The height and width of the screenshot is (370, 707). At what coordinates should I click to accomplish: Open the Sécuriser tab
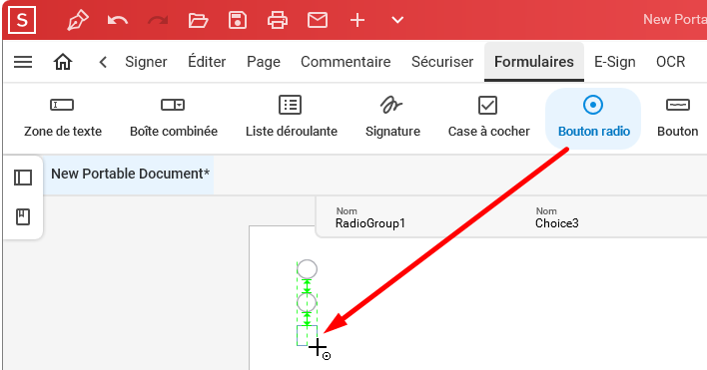pyautogui.click(x=442, y=62)
